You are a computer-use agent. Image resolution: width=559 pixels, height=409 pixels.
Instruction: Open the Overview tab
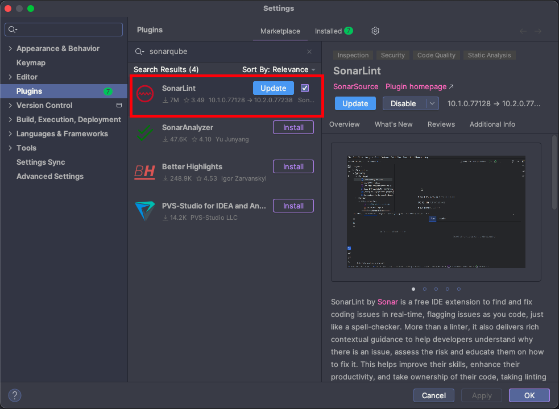(x=345, y=124)
